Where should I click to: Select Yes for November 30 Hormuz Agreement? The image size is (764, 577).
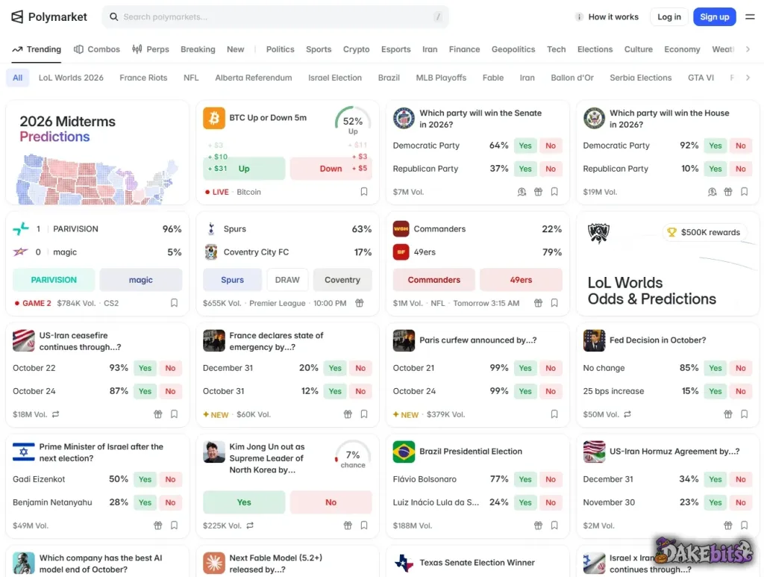tap(715, 502)
